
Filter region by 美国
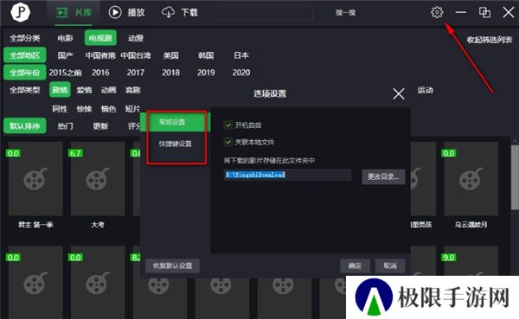point(170,55)
